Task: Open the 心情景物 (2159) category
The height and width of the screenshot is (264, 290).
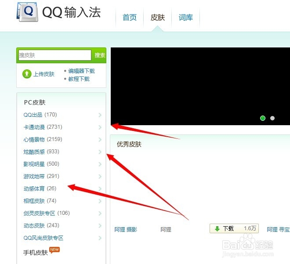Action: pyautogui.click(x=43, y=139)
